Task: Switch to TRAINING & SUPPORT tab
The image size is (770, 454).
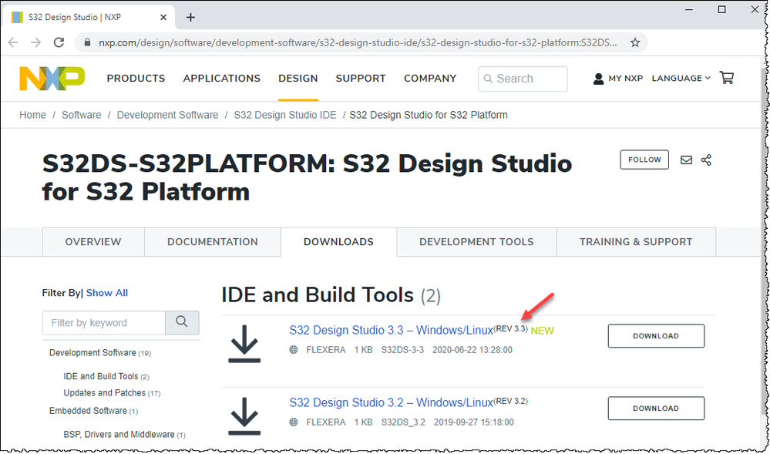Action: tap(636, 242)
